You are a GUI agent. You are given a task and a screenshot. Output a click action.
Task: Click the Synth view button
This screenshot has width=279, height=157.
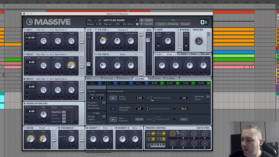click(x=161, y=24)
